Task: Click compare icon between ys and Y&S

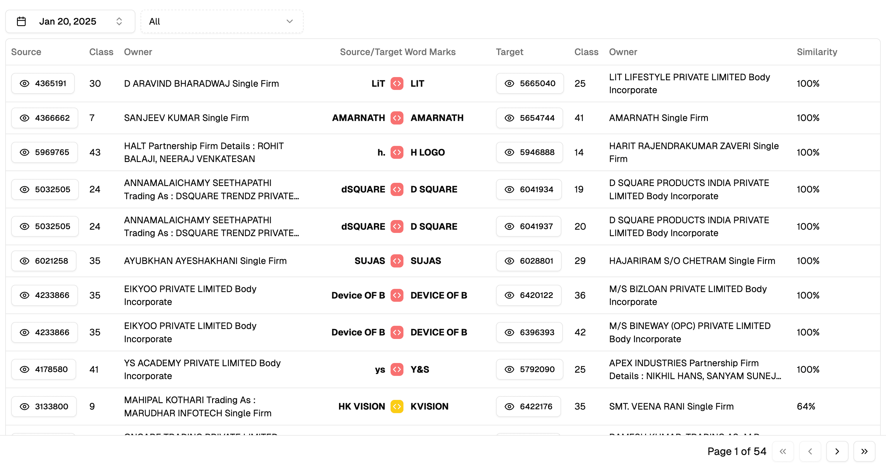Action: (x=397, y=369)
